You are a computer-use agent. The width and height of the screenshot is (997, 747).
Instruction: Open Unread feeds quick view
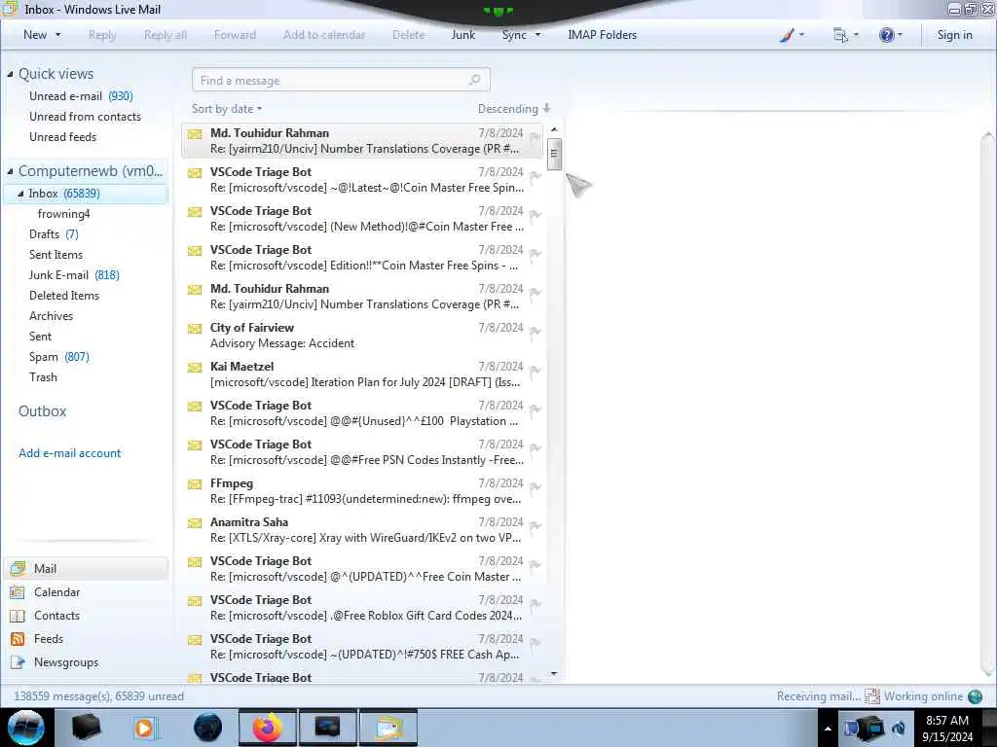coord(63,137)
